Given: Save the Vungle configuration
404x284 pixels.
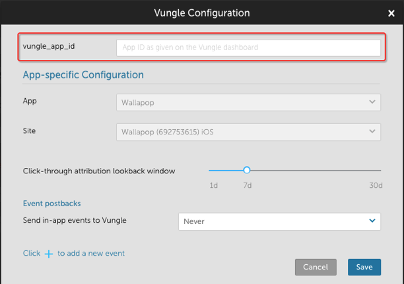Looking at the screenshot, I should [x=364, y=267].
